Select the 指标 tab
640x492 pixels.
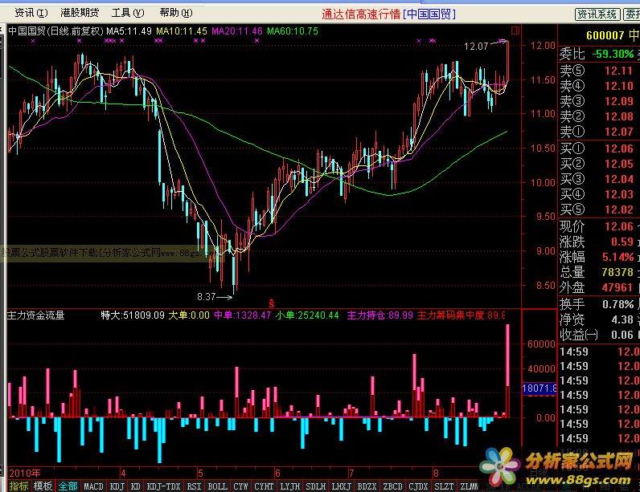pyautogui.click(x=18, y=486)
